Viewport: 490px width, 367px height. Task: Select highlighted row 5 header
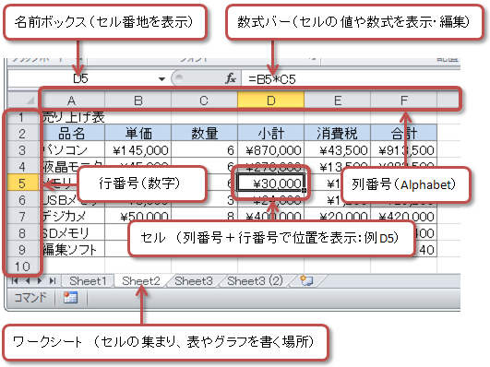(x=21, y=183)
